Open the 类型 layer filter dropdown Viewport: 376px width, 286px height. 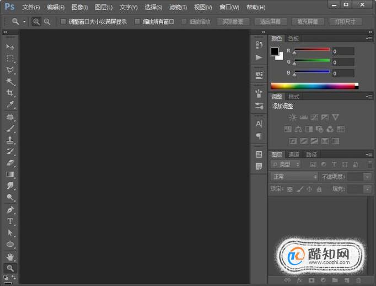coord(286,165)
